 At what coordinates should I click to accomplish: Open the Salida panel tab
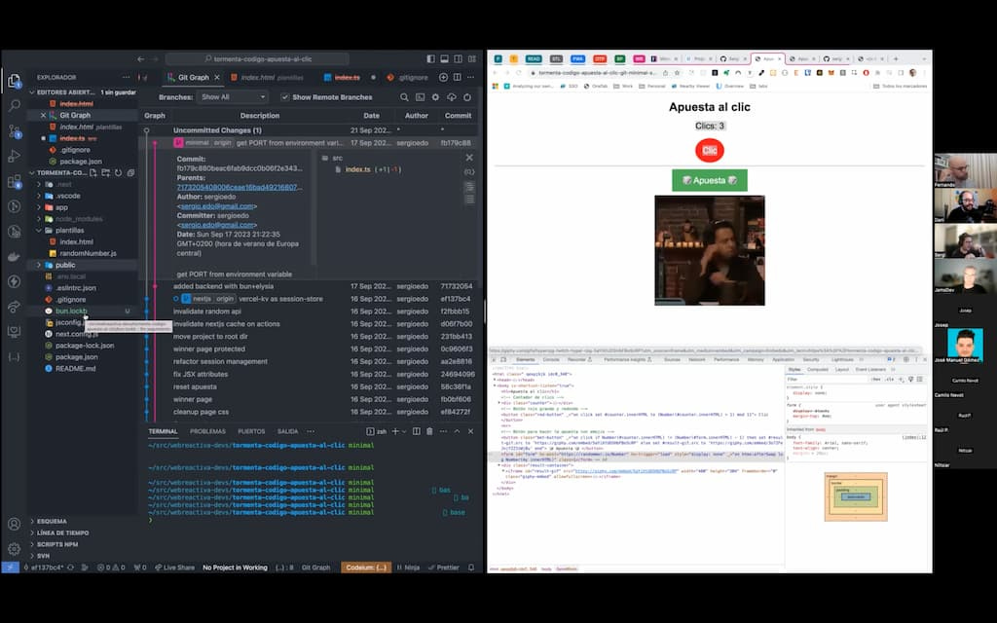287,431
